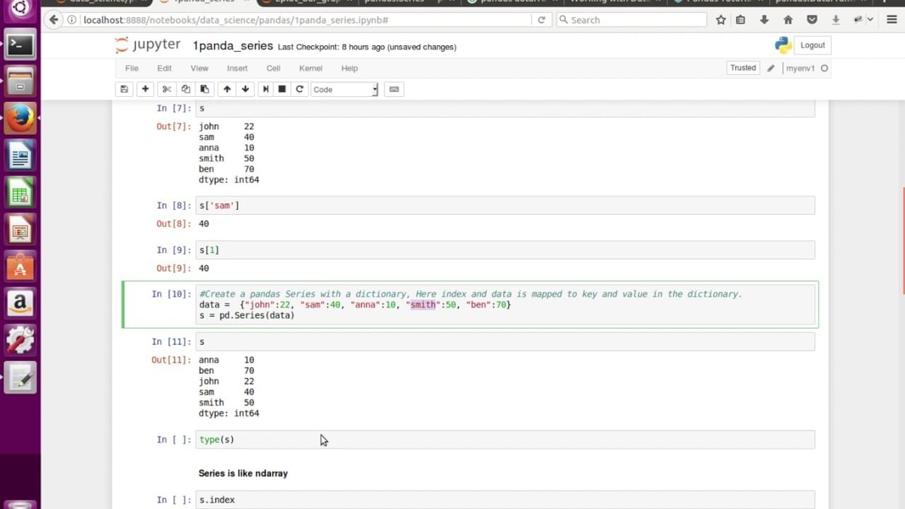The height and width of the screenshot is (509, 905).
Task: Restart the kernel icon
Action: (300, 89)
